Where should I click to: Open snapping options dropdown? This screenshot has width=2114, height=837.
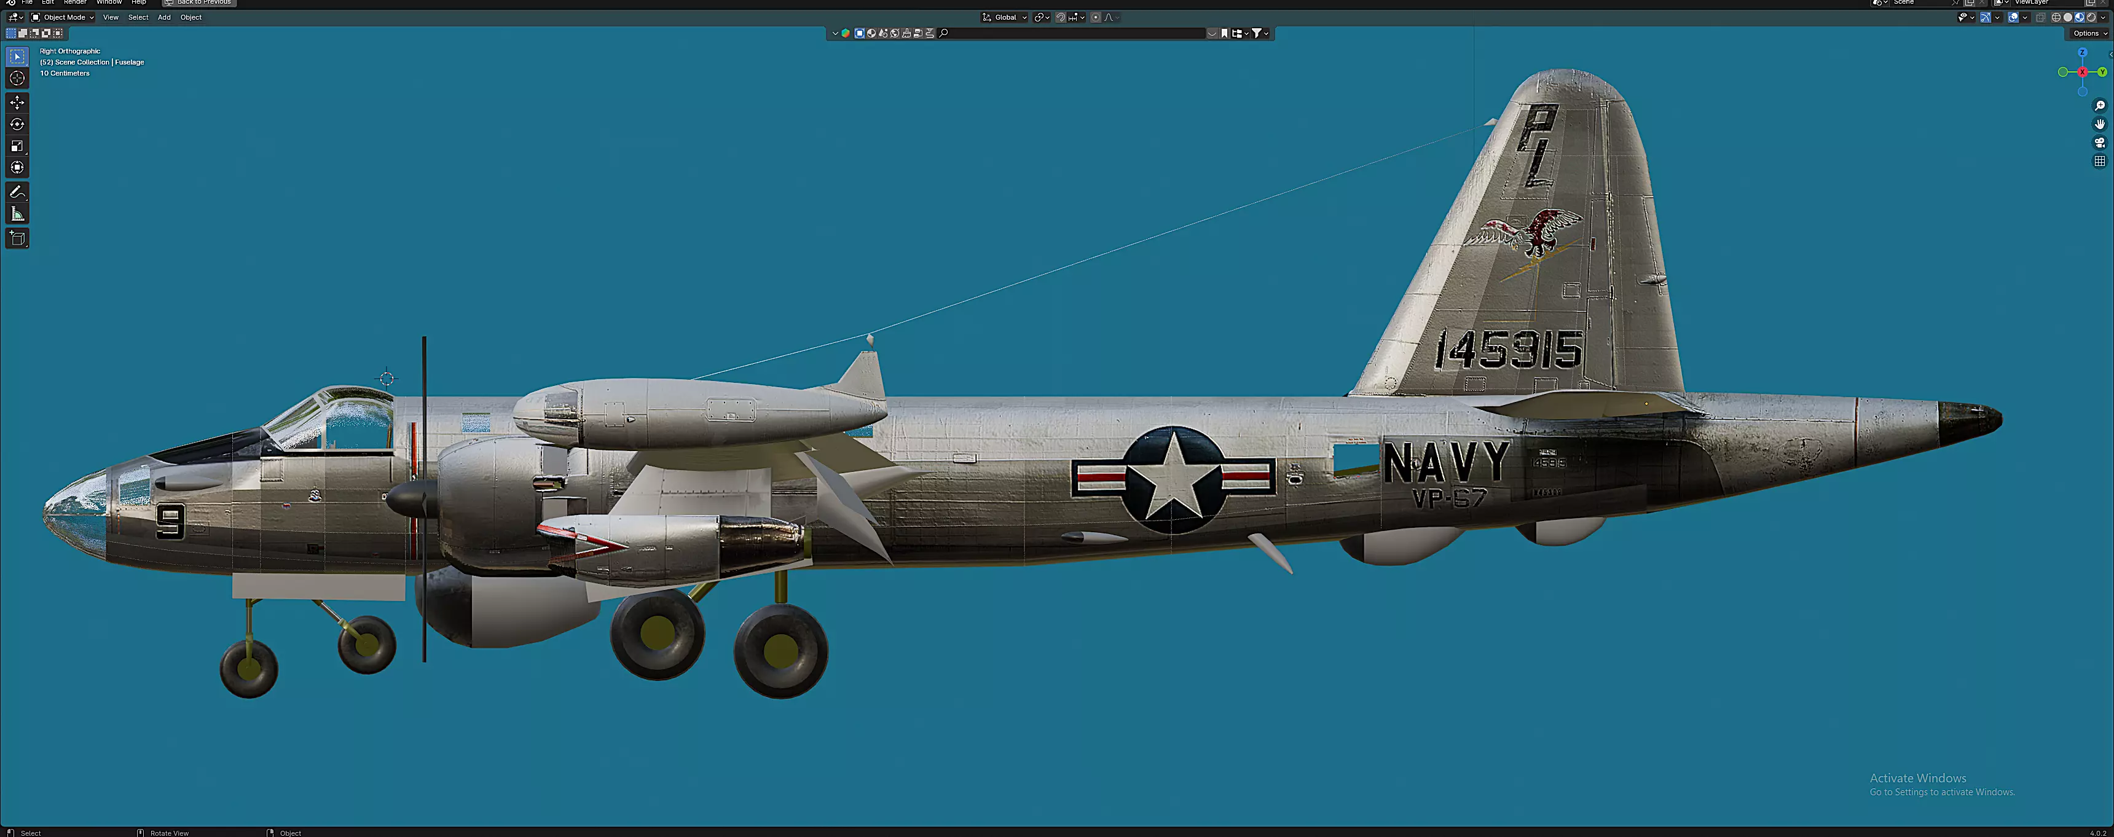pos(1077,17)
